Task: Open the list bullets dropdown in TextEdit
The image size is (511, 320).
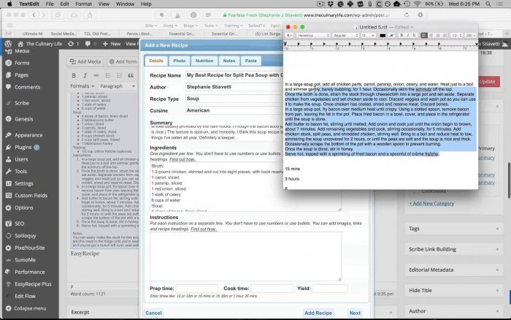Action: (470, 35)
